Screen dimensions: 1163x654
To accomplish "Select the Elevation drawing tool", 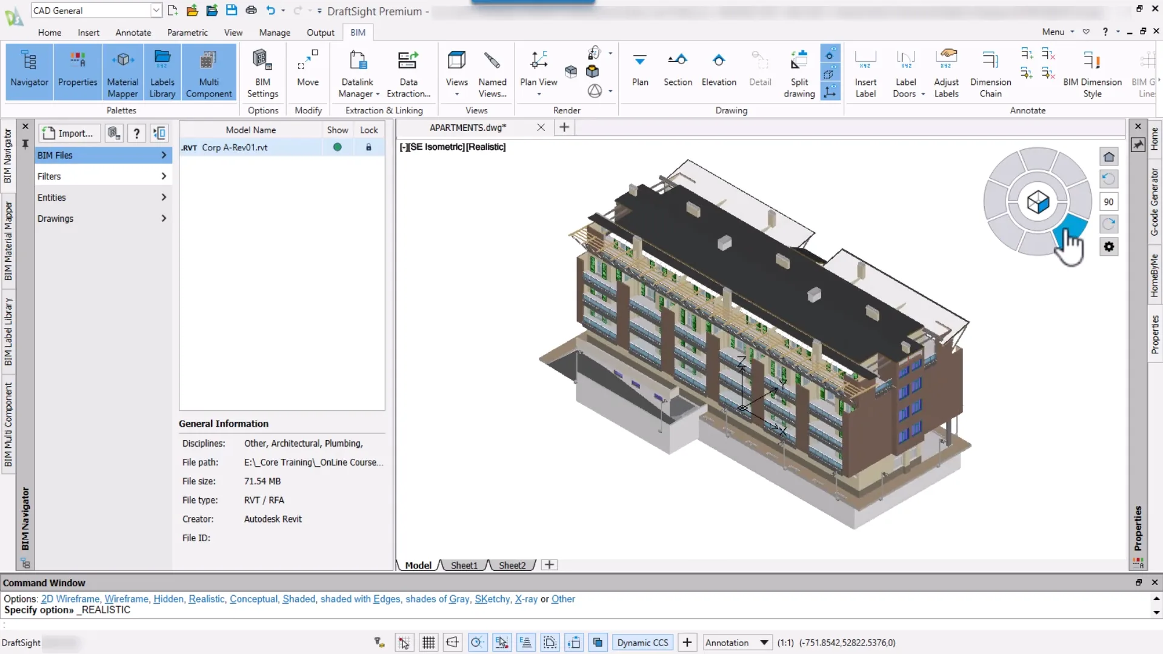I will (718, 69).
